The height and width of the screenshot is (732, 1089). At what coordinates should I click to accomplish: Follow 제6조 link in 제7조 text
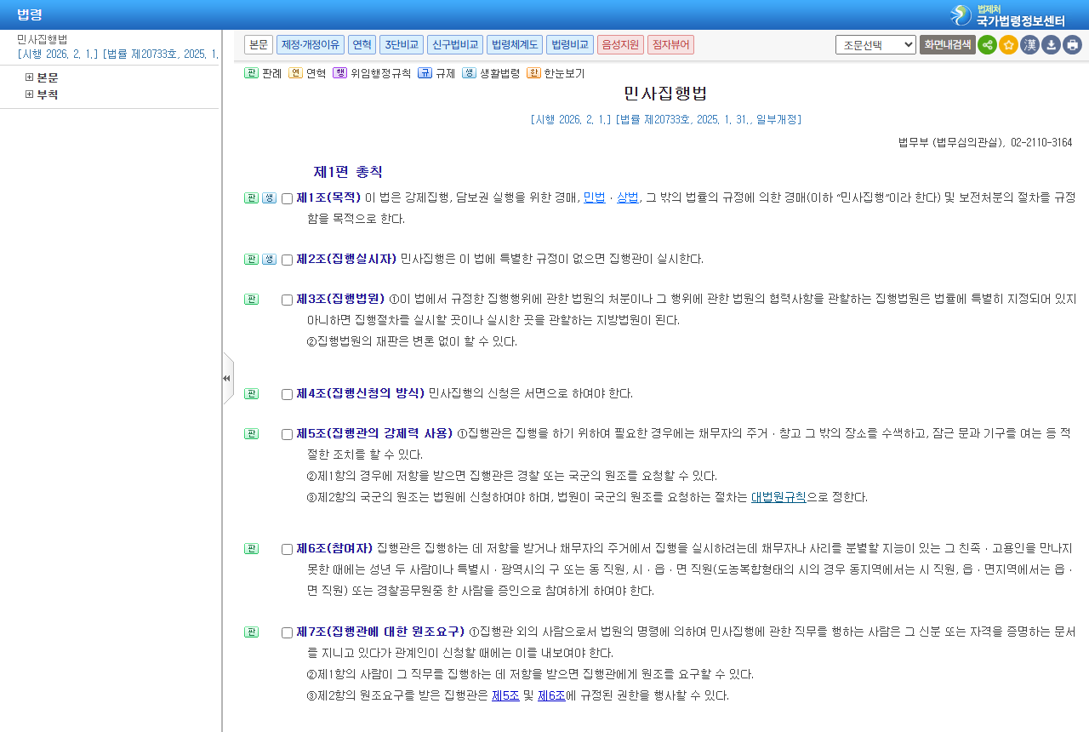coord(551,695)
